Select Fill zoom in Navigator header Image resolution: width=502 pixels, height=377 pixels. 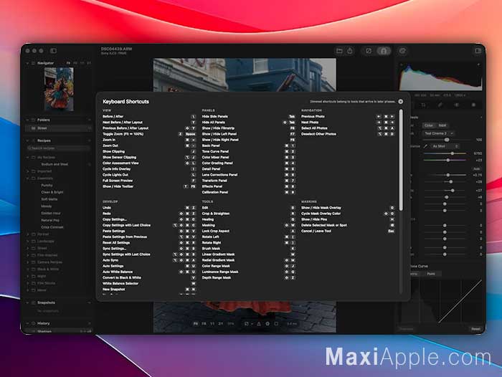(x=75, y=63)
